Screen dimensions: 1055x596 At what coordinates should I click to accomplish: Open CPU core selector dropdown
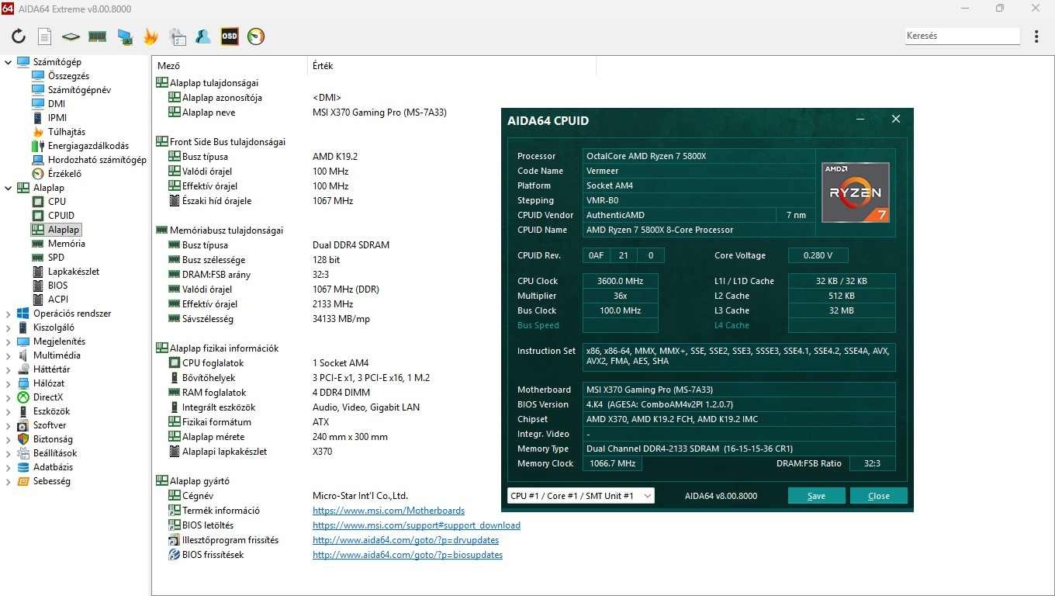pyautogui.click(x=581, y=496)
